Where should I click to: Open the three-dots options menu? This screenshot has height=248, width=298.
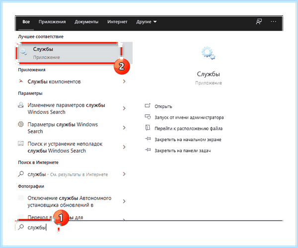pyautogui.click(x=273, y=22)
